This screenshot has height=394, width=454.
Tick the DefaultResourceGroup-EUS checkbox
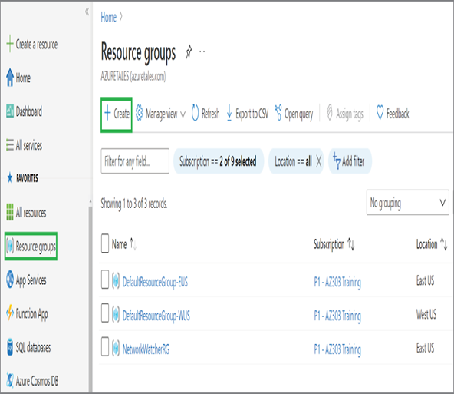[x=105, y=280]
